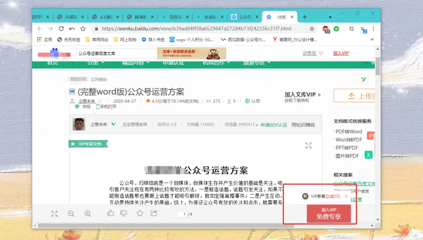The image size is (423, 240).
Task: Share the document using the share icon
Action: click(154, 213)
